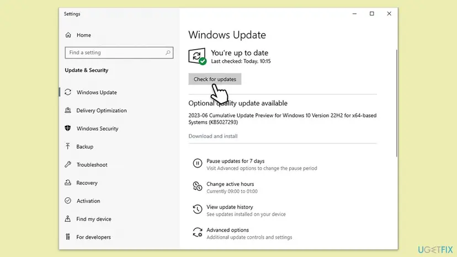Click the Windows Update sync arrows icon
The image size is (457, 257).
(68, 92)
